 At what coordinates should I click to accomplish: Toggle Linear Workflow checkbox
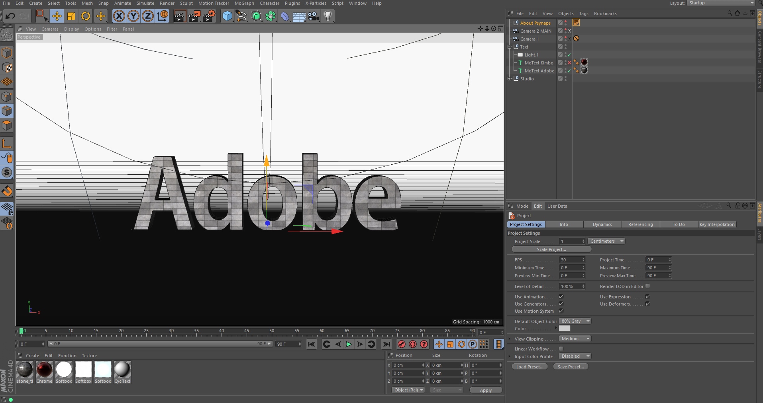[x=561, y=348]
